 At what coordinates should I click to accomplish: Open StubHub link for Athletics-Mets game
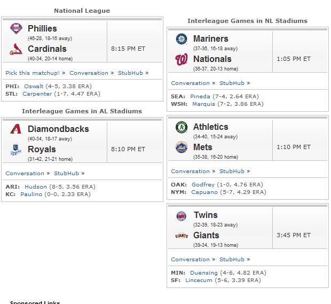232,171
